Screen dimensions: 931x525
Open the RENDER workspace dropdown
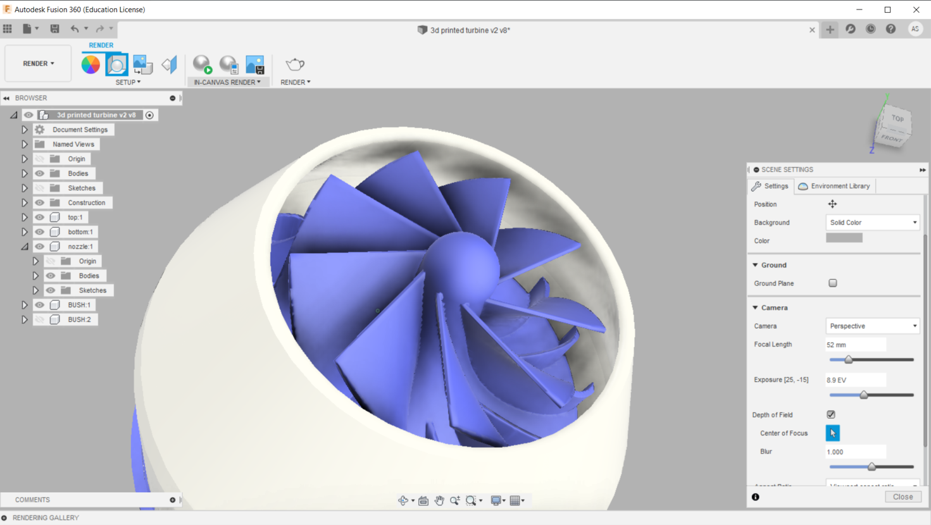coord(38,63)
